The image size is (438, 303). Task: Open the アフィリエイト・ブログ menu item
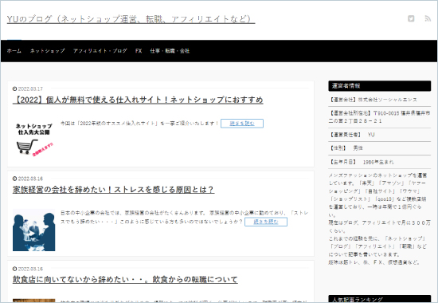click(100, 51)
